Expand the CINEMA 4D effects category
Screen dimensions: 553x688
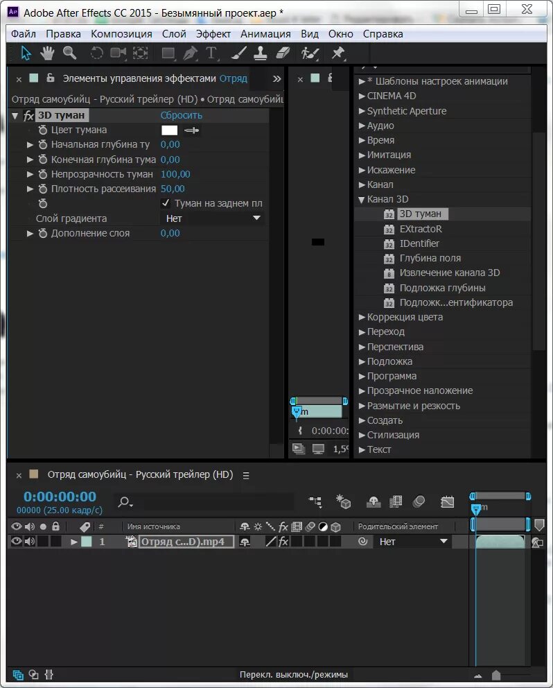coord(362,96)
